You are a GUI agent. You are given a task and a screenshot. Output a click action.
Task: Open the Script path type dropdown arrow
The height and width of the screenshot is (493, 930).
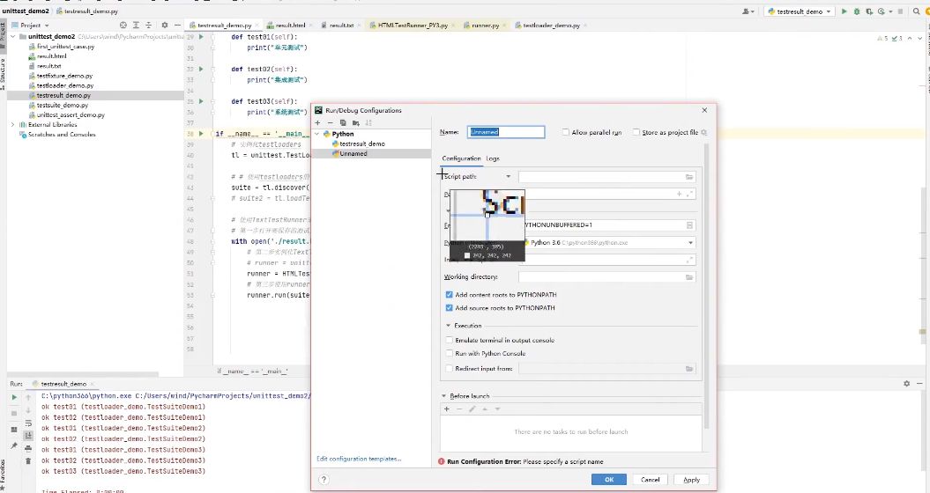pos(508,177)
